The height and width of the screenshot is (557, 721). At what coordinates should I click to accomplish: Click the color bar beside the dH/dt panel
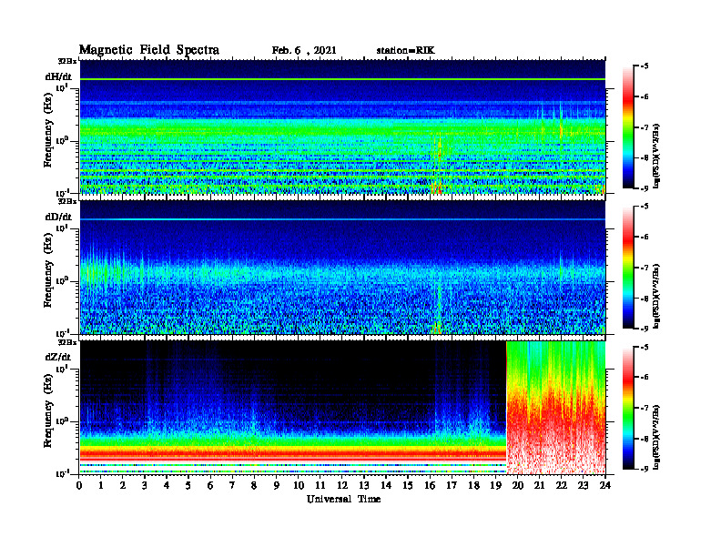(628, 127)
